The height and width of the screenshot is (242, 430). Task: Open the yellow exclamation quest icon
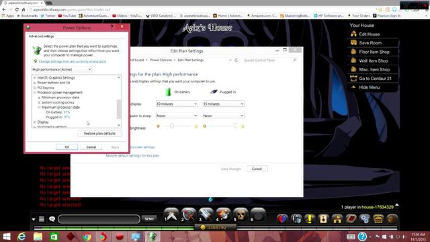pyautogui.click(x=310, y=219)
